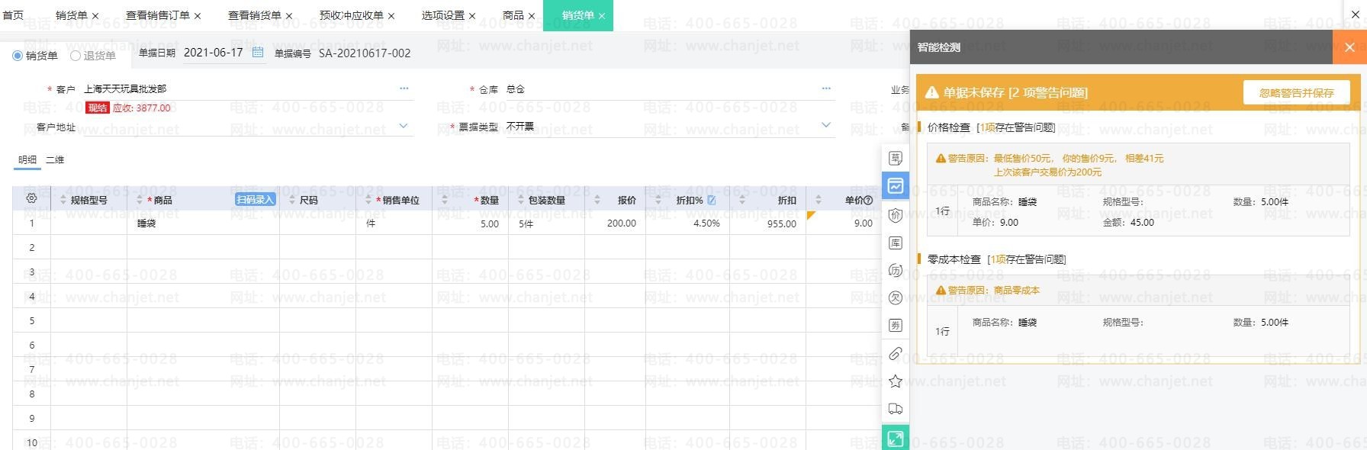Open the coupon (券) sidebar icon
The width and height of the screenshot is (1367, 450).
(896, 326)
